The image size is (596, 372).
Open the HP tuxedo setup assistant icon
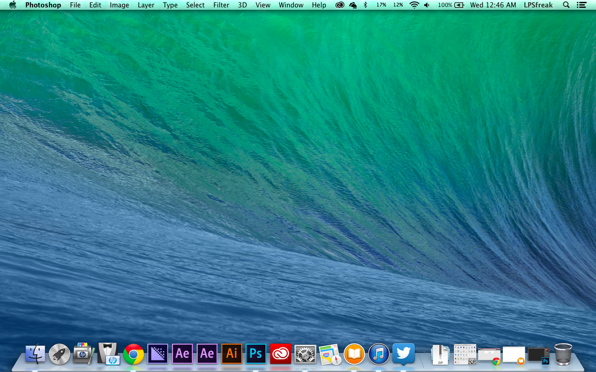coord(108,354)
